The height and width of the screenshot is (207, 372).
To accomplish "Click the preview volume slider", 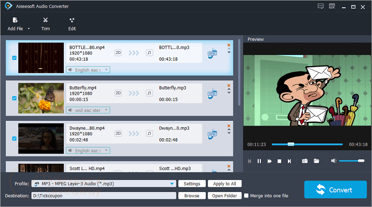I will [x=352, y=161].
